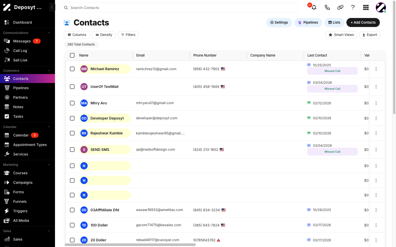Screen dimensions: 396x247
Task: Click the horizontal table scrollbar
Action: click(x=130, y=245)
